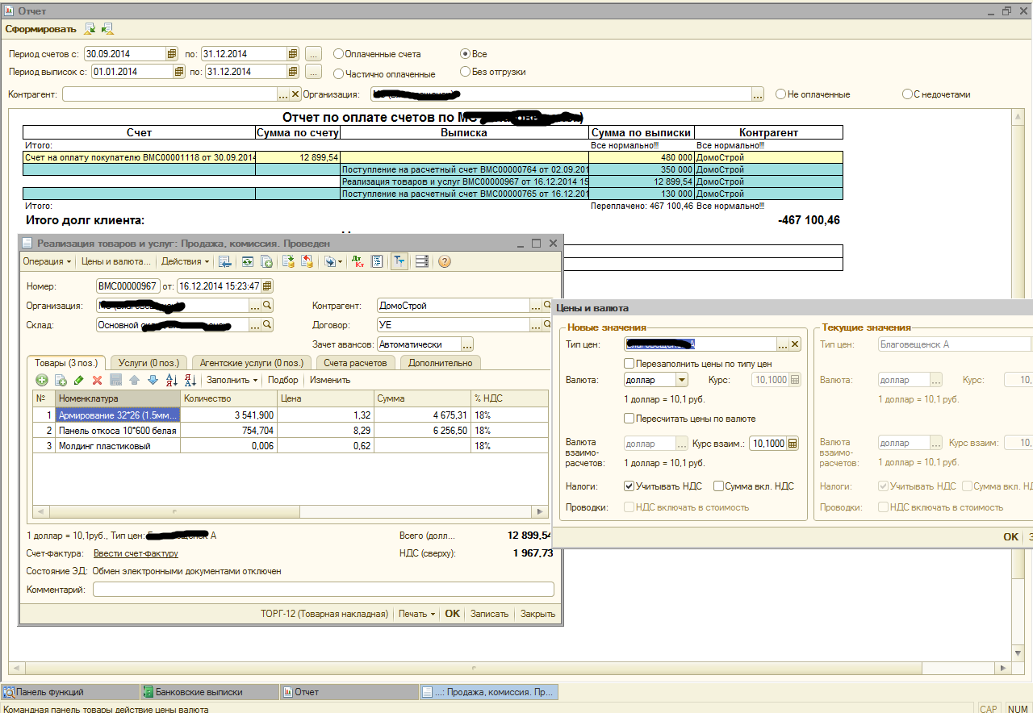
Task: Click the Ввести счет-фактуру link
Action: click(136, 553)
